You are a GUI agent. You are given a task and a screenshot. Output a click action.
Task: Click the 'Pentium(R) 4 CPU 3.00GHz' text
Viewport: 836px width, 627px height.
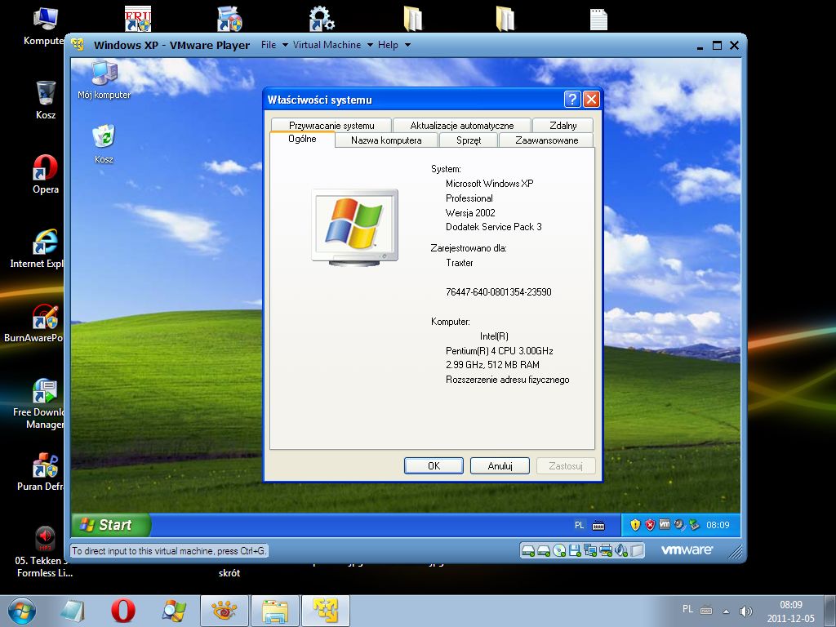[499, 351]
